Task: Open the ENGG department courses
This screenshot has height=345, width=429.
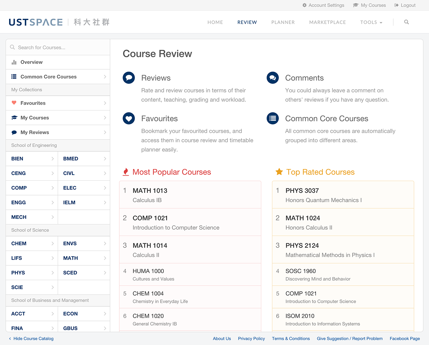Action: click(x=32, y=202)
